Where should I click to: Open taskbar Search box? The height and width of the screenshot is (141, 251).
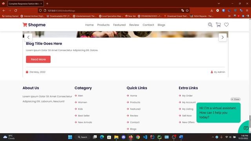(82, 137)
